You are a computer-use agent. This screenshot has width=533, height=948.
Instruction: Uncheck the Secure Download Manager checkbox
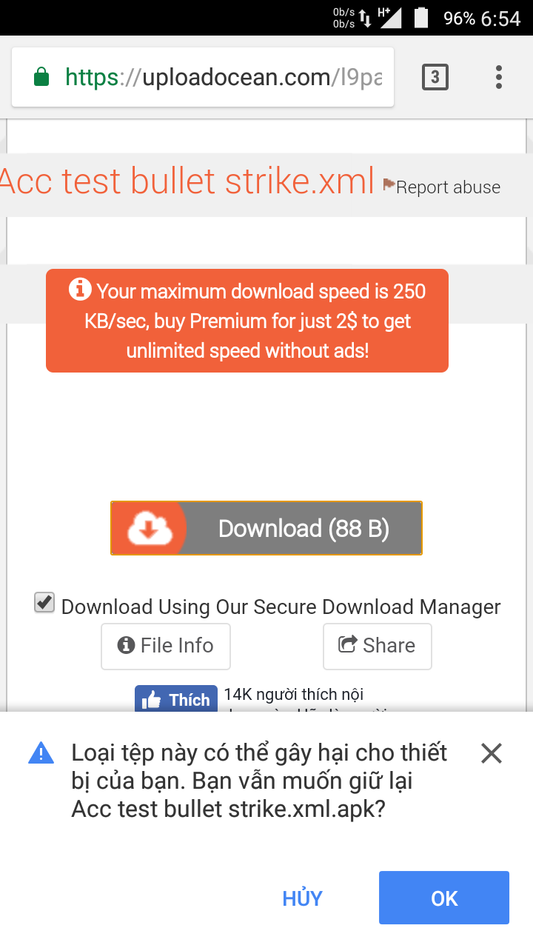pos(44,603)
